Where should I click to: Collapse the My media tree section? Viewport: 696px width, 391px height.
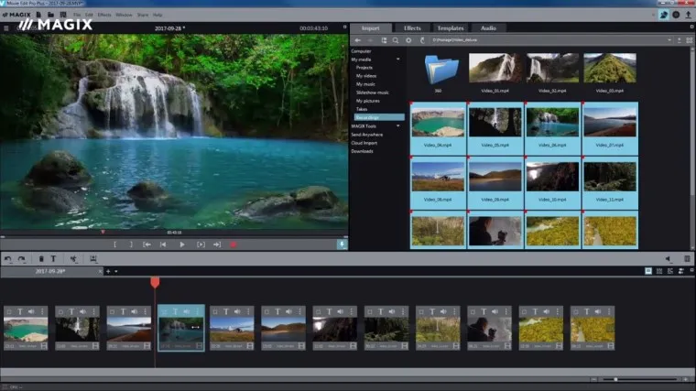pyautogui.click(x=398, y=59)
